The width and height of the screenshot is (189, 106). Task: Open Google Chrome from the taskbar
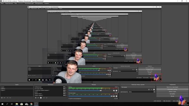(31, 104)
